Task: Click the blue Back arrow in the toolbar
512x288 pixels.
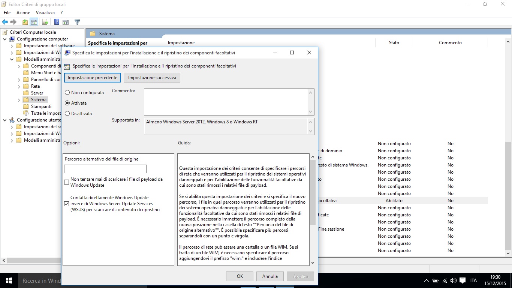Action: [x=5, y=22]
